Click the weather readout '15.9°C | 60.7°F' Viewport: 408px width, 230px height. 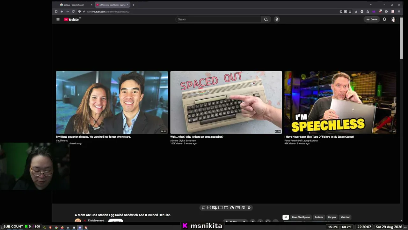point(340,227)
